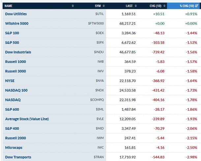Open Dow Industrials index link
Screen dimensions: 201x161
click(18, 52)
